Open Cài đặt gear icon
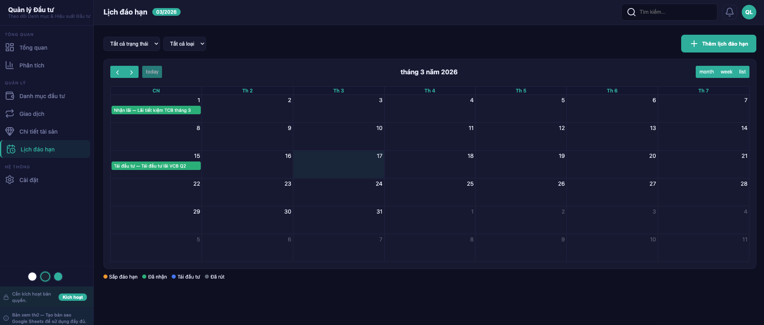 (x=10, y=180)
